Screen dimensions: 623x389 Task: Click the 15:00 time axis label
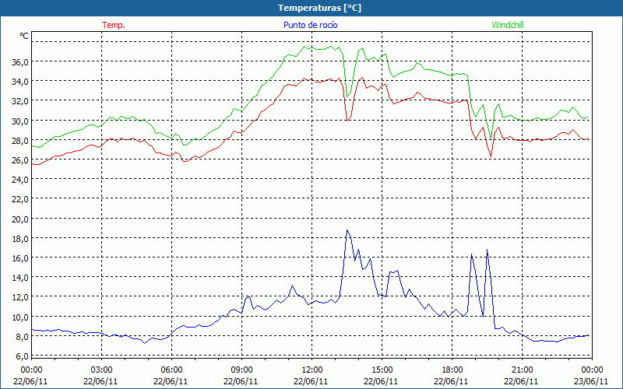click(x=382, y=370)
